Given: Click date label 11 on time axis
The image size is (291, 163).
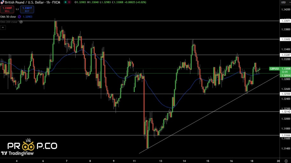Looking at the screenshot, I should pyautogui.click(x=134, y=161).
